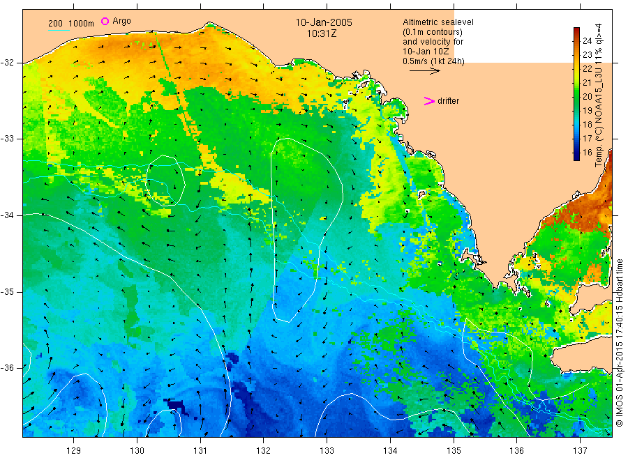The height and width of the screenshot is (460, 628).
Task: Click the -32 latitude axis label
Action: click(7, 63)
